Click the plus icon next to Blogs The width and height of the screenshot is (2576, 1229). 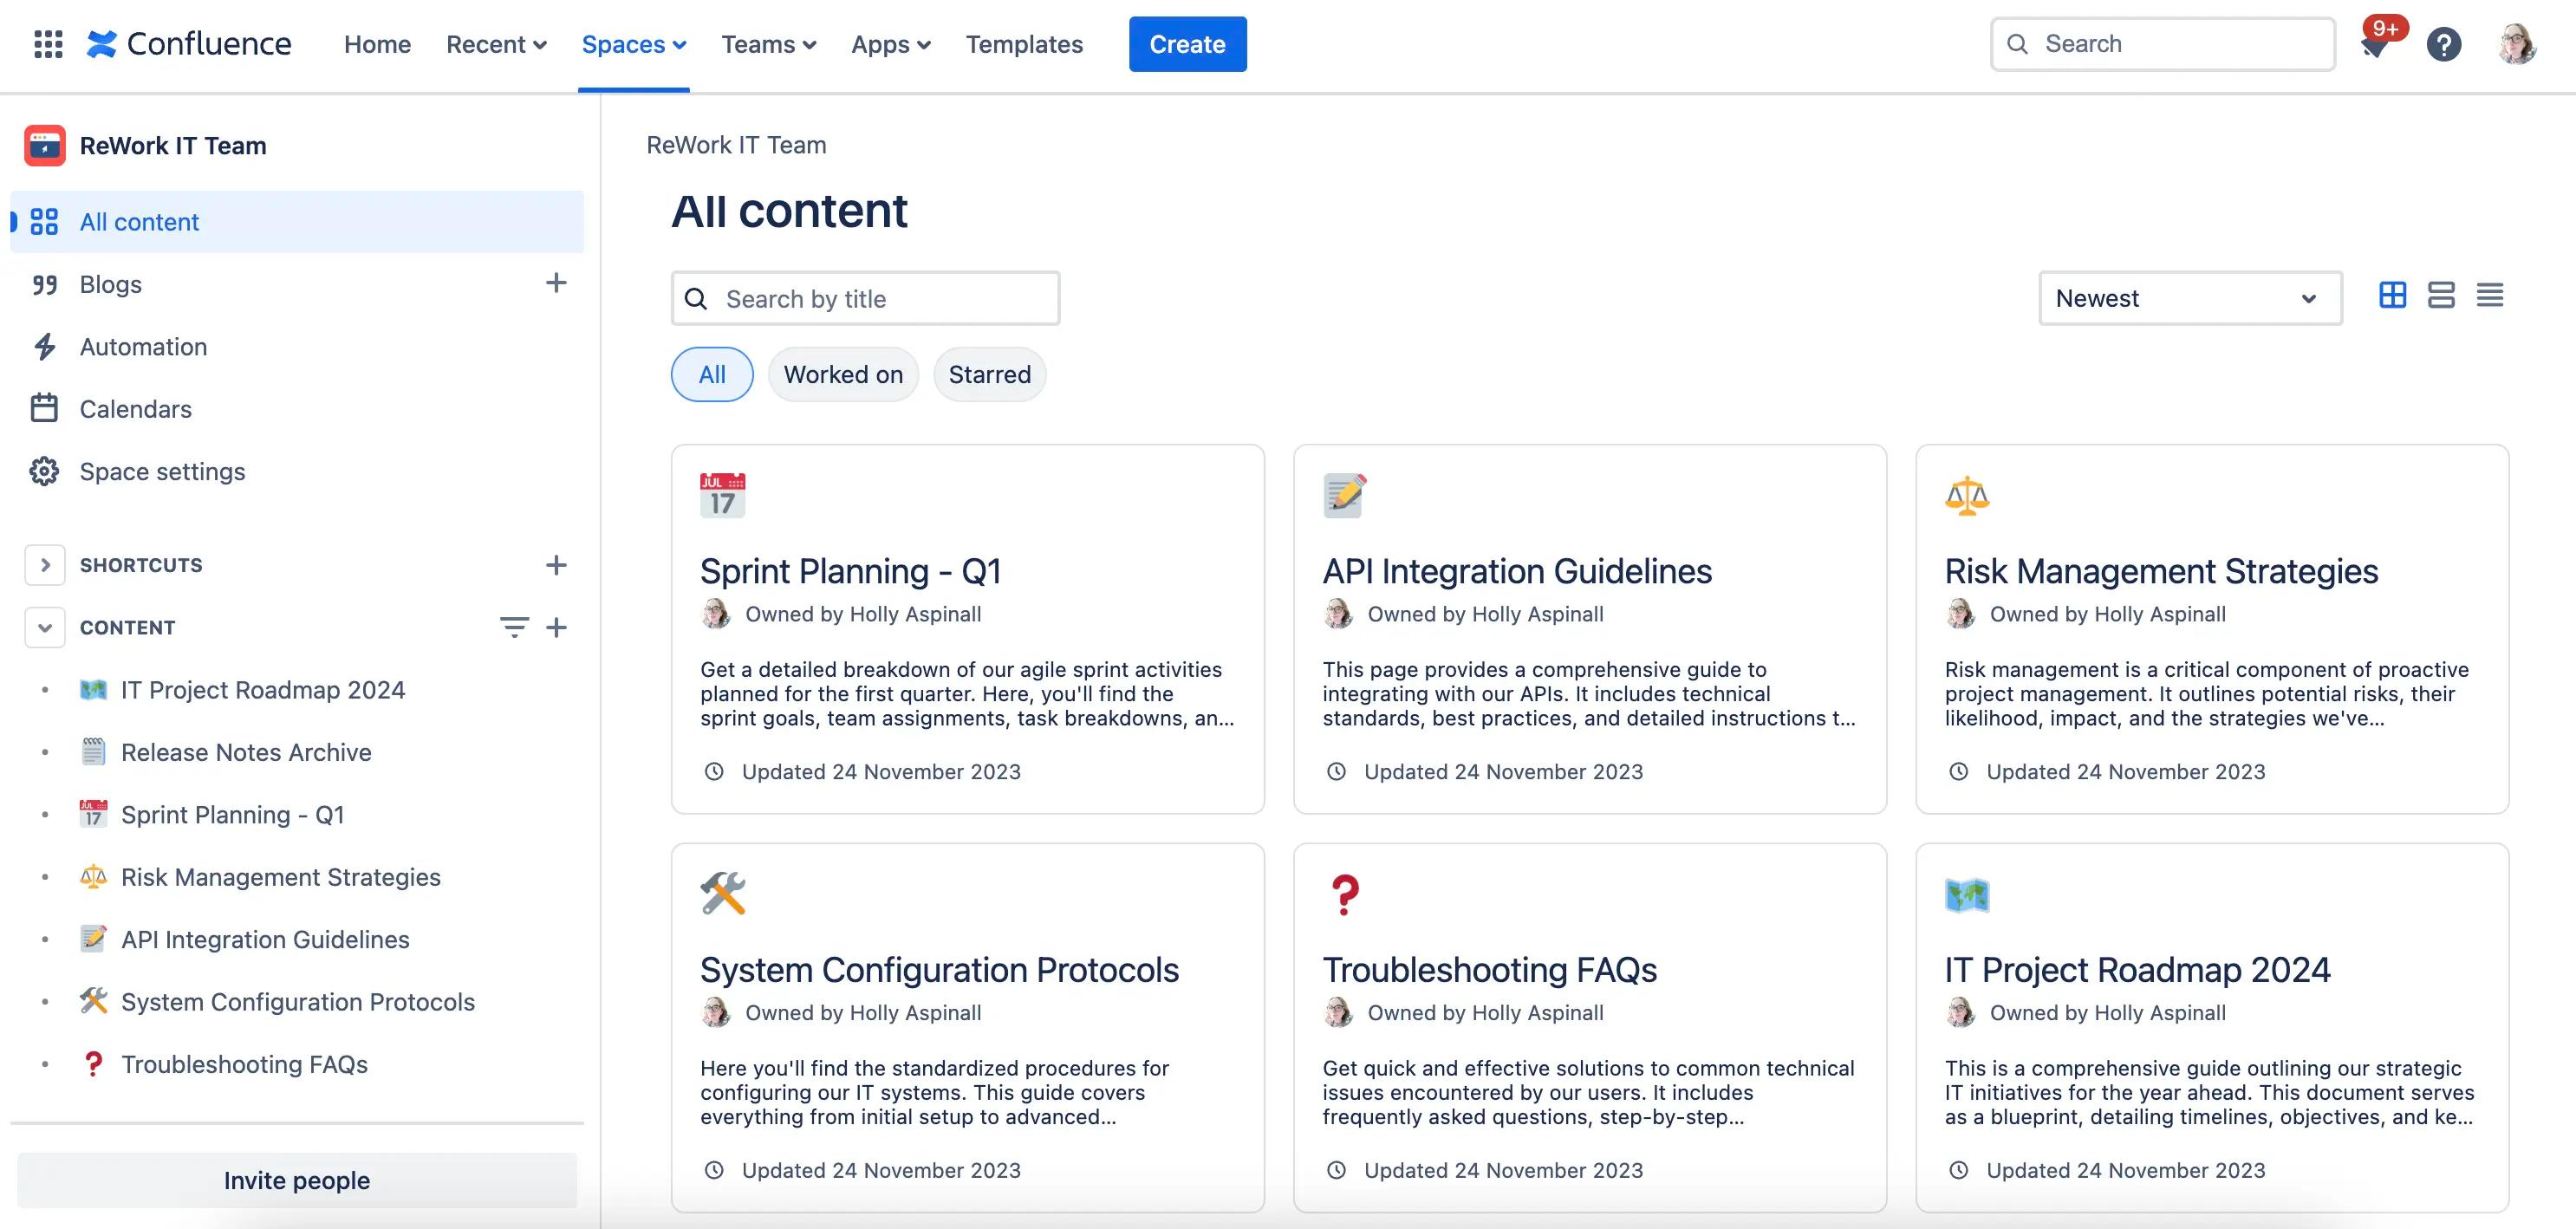tap(556, 283)
